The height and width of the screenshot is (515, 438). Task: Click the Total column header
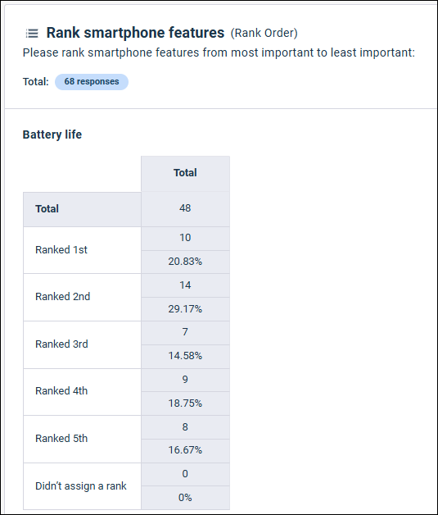coord(185,173)
